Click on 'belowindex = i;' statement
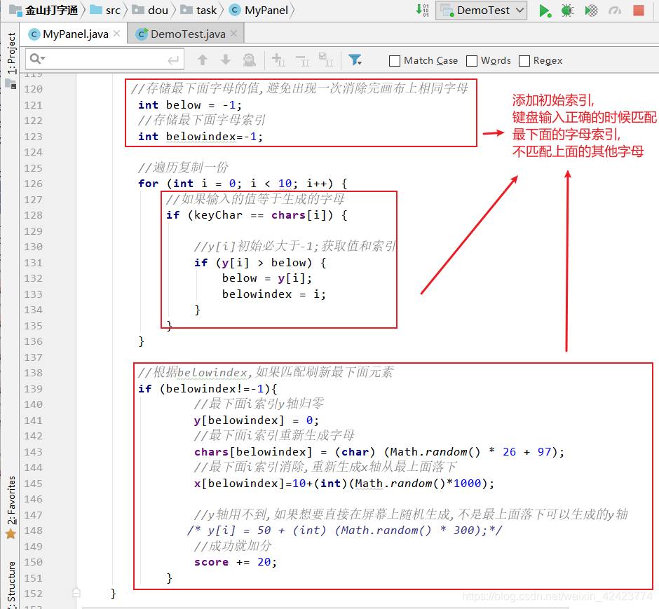Image resolution: width=659 pixels, height=609 pixels. tap(273, 294)
